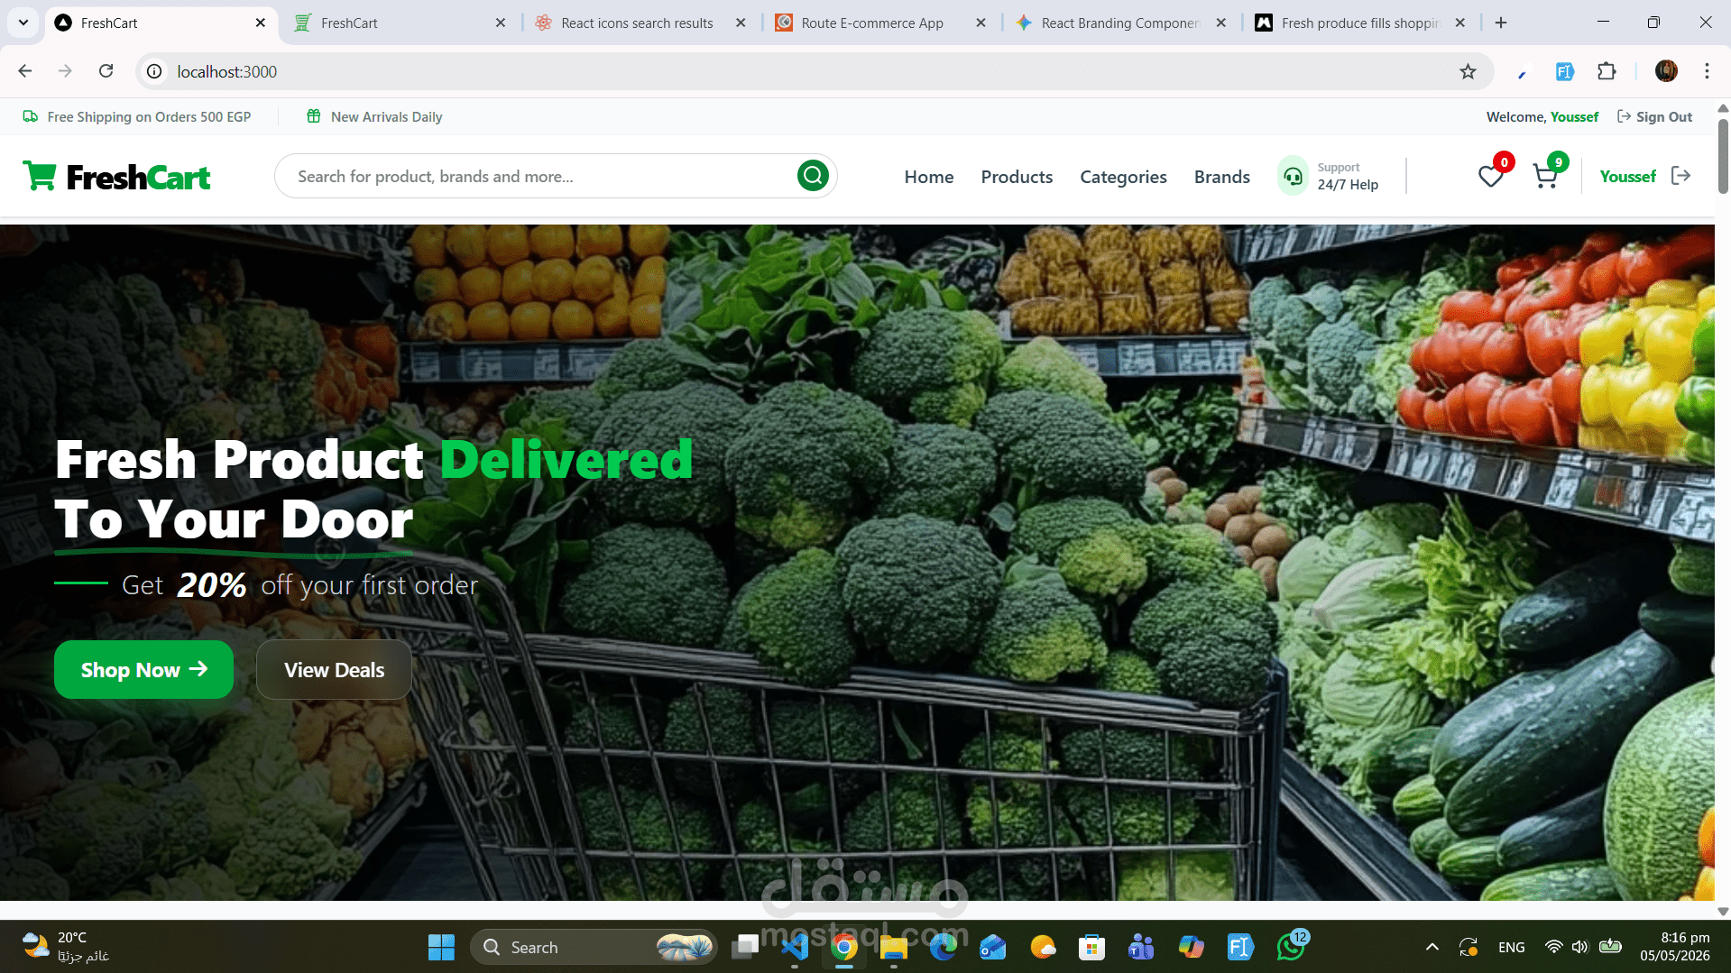Open the volume speaker tray icon
Screen dimensions: 1731x973
[x=1579, y=947]
